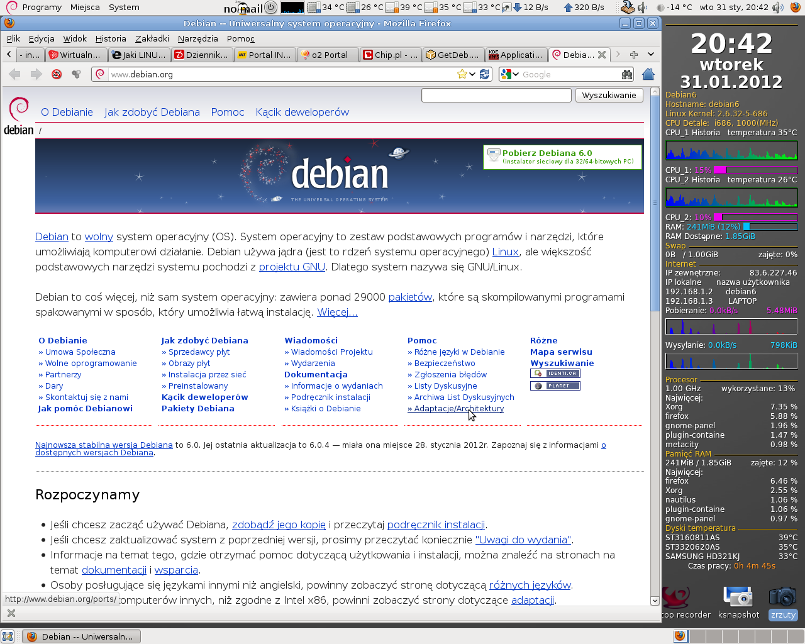The image size is (805, 644).
Task: Open the Plik menu
Action: tap(13, 38)
